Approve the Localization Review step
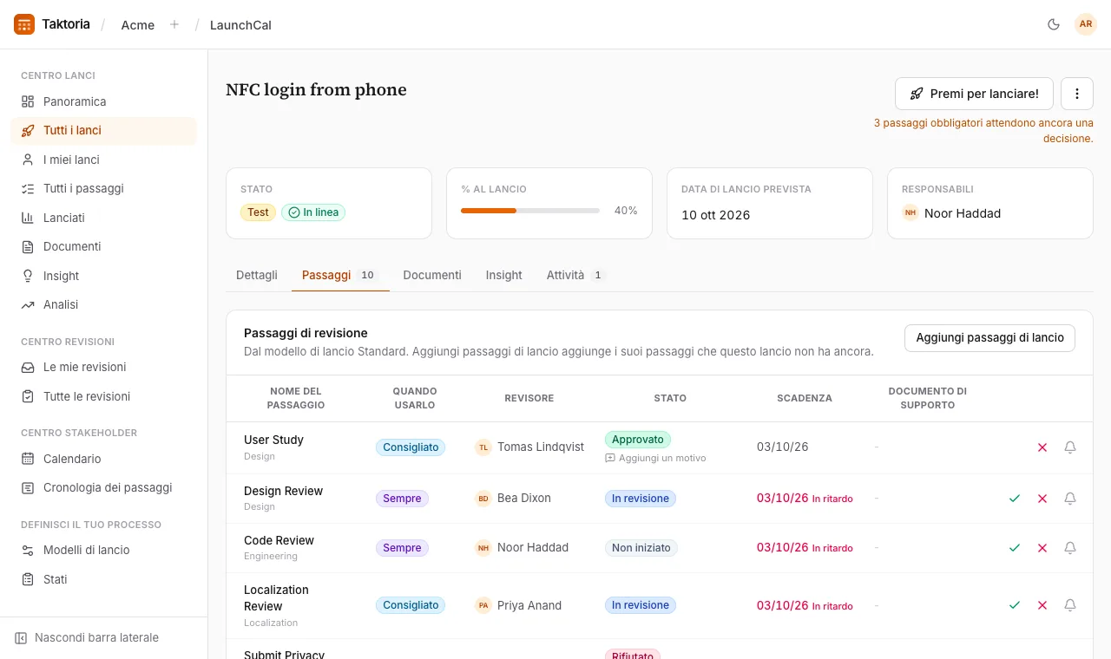This screenshot has height=659, width=1111. tap(1015, 605)
